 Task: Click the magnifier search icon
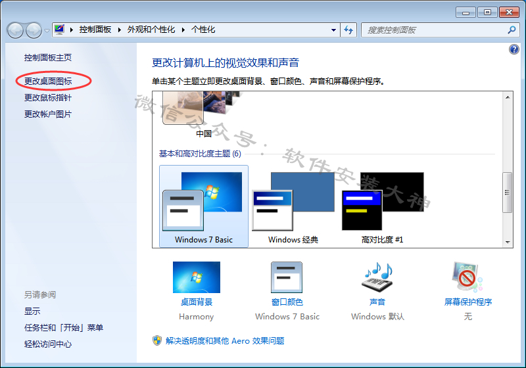click(x=512, y=30)
